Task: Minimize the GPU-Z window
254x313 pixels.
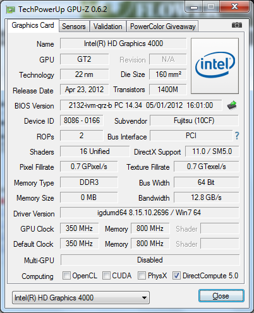Action: point(194,8)
